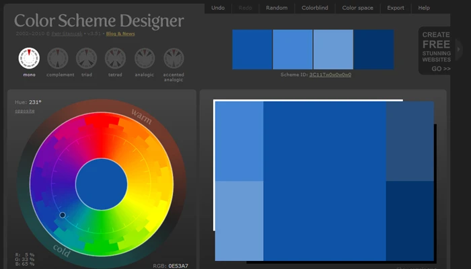The width and height of the screenshot is (471, 269).
Task: Click the RGB value 0E53A7
Action: pos(178,266)
